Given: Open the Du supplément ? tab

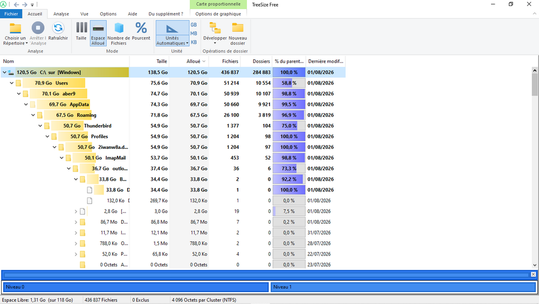Looking at the screenshot, I should tap(165, 14).
